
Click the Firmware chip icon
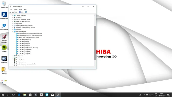(x=15, y=17)
